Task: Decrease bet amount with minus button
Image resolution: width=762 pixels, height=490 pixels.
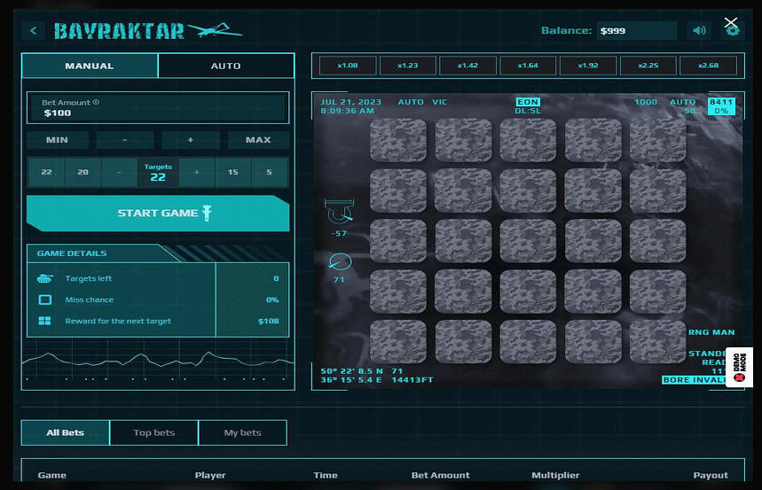Action: (x=125, y=140)
